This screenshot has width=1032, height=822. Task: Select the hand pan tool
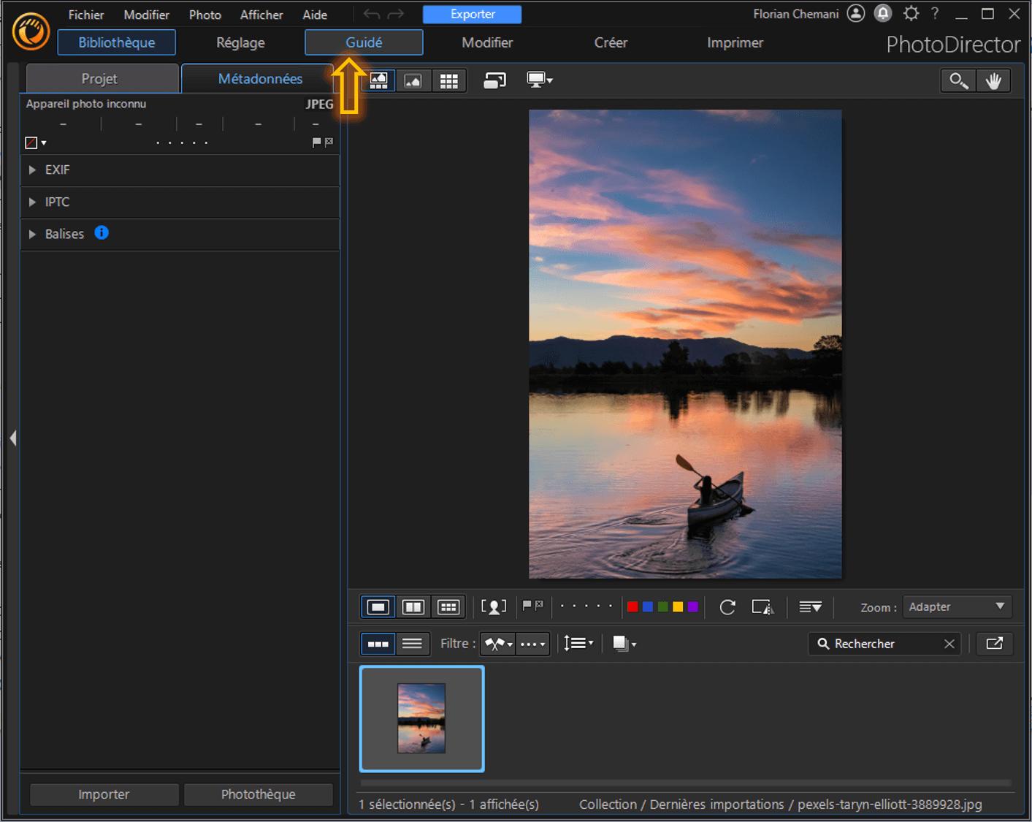[993, 81]
